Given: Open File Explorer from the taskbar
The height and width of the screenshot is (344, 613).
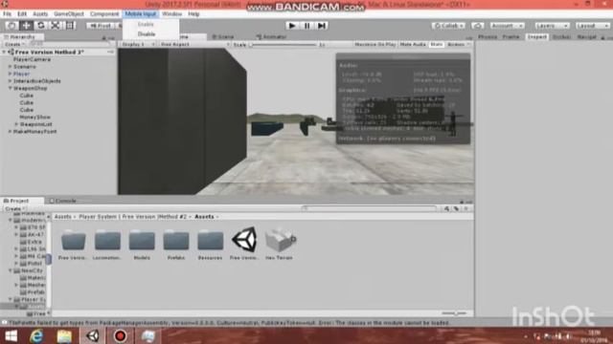Looking at the screenshot, I should (x=64, y=335).
